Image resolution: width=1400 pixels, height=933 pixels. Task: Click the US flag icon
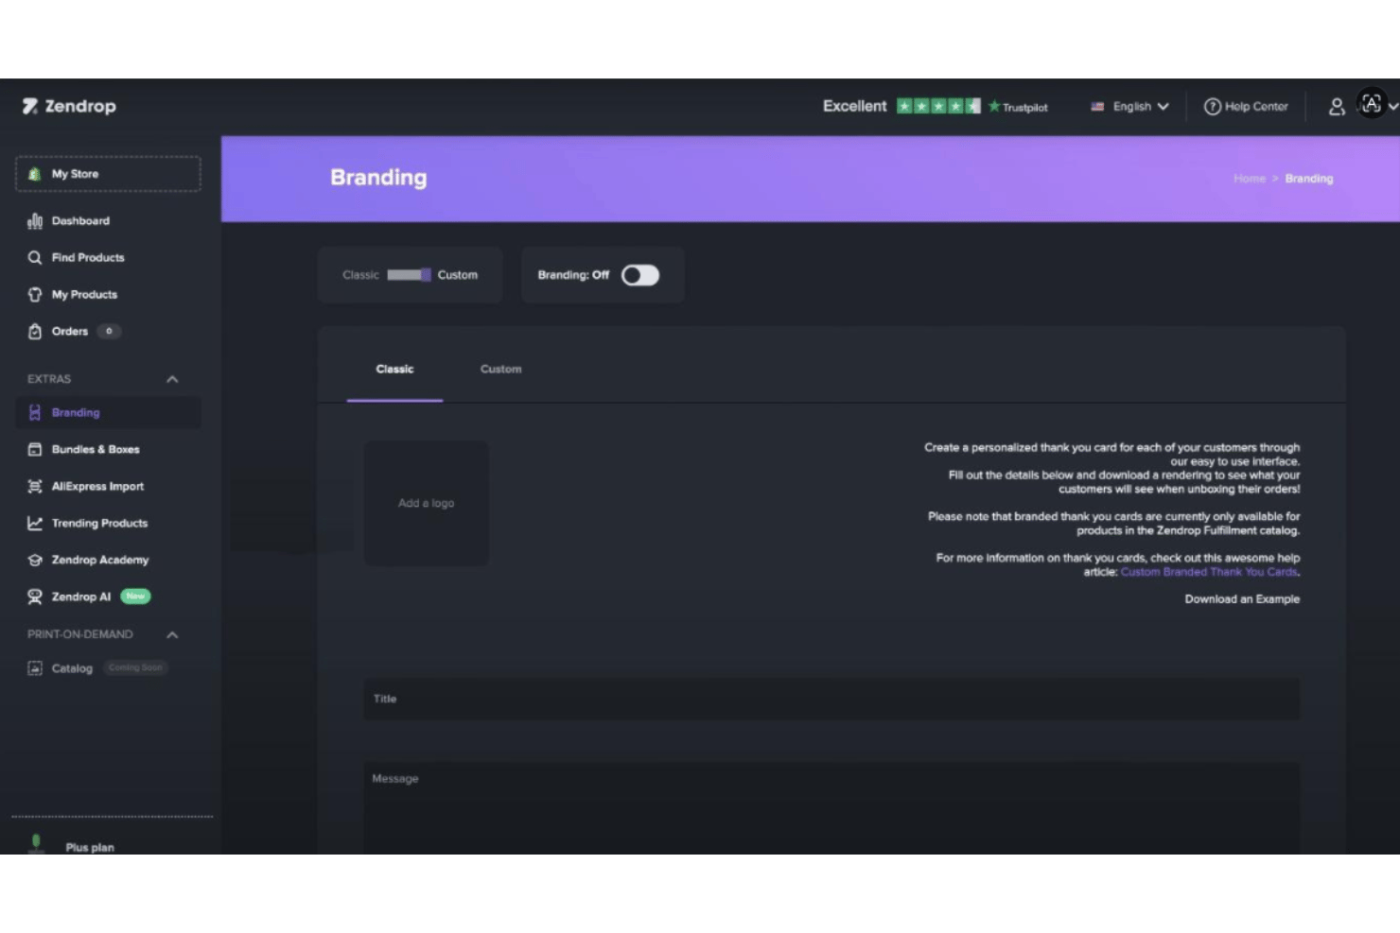click(x=1097, y=106)
